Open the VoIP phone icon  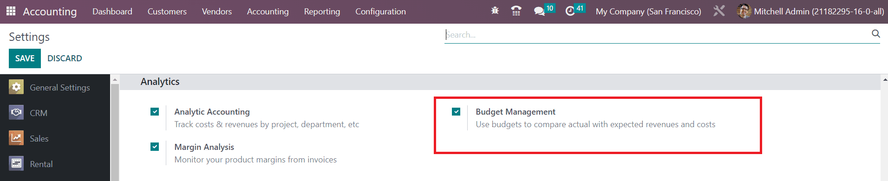click(x=516, y=11)
